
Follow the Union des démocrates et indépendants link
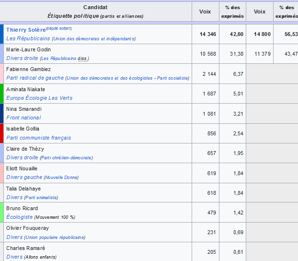(94, 39)
